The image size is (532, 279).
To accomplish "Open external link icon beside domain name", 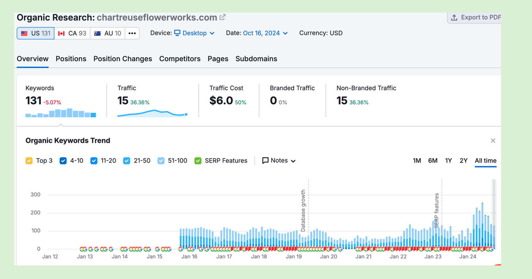I will (222, 17).
